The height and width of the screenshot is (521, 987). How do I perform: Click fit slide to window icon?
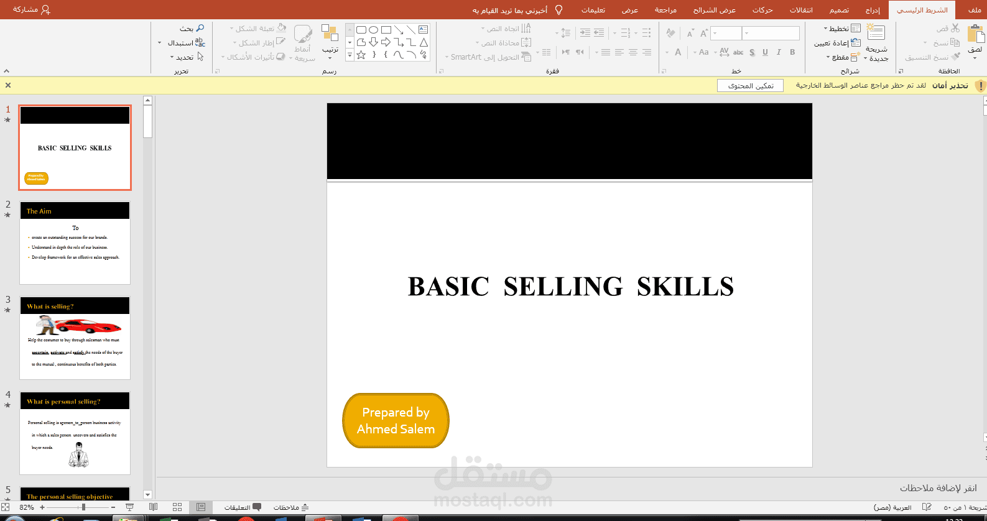coord(6,507)
